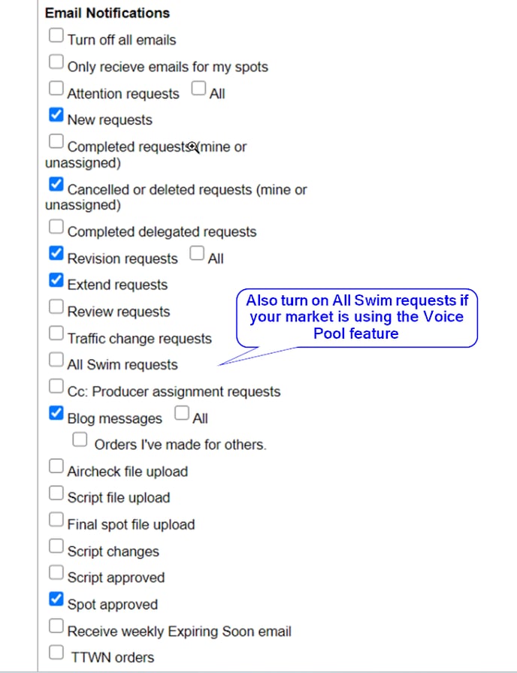The image size is (517, 673).
Task: Enable Final spot file upload notifications
Action: 56,519
